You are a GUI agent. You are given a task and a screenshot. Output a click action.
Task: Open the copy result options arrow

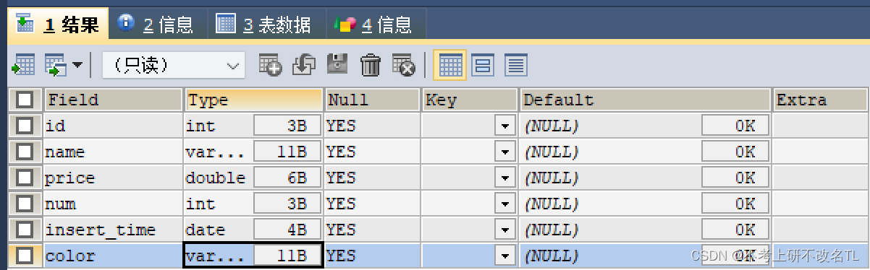point(77,66)
